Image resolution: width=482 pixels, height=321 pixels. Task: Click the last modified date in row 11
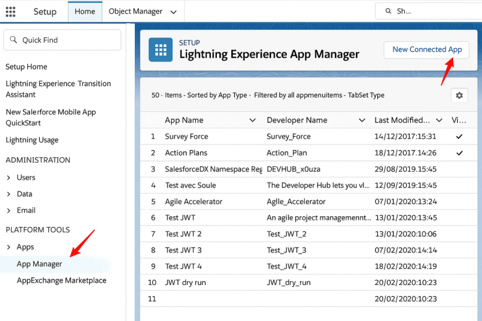(405, 299)
